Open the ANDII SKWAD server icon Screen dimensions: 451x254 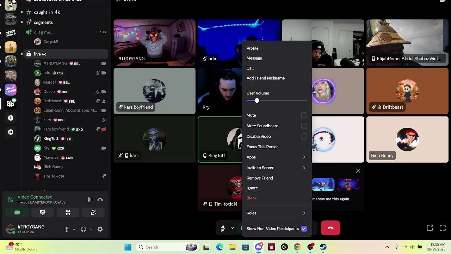[11, 90]
